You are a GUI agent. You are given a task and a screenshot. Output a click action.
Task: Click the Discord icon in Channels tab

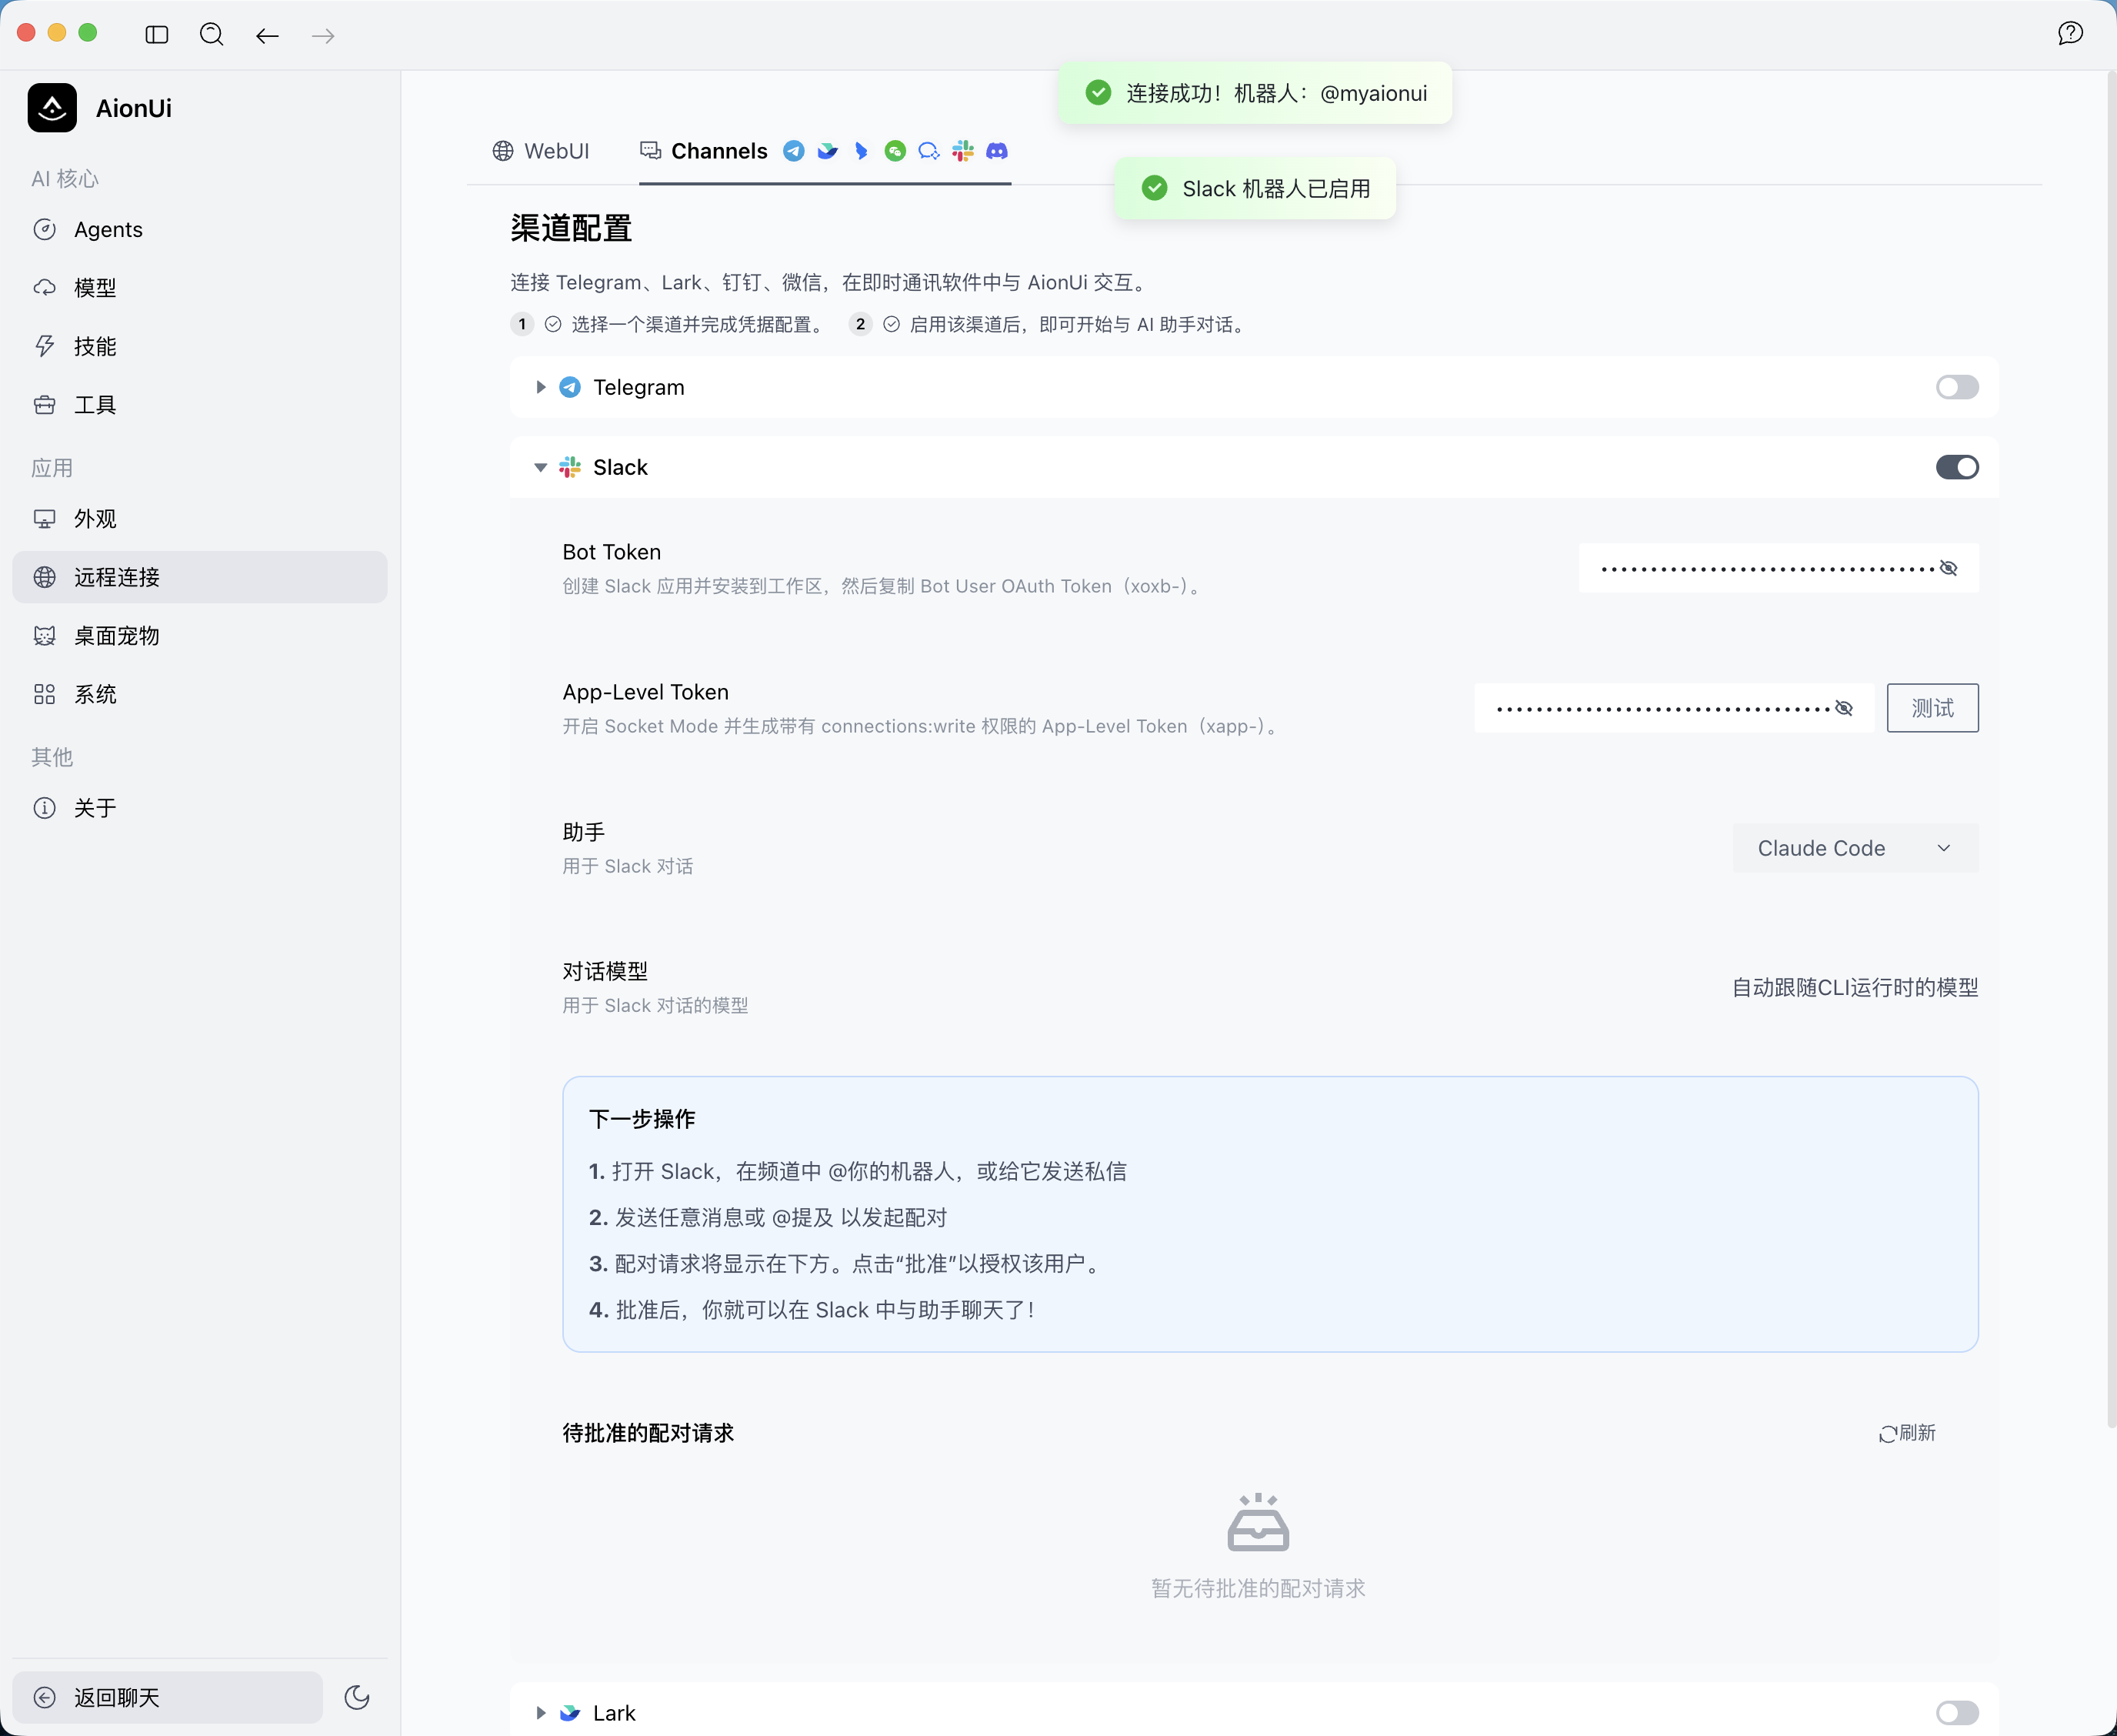coord(996,151)
